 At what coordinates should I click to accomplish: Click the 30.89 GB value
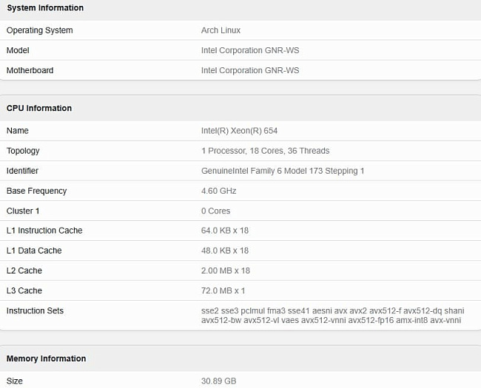tap(219, 381)
